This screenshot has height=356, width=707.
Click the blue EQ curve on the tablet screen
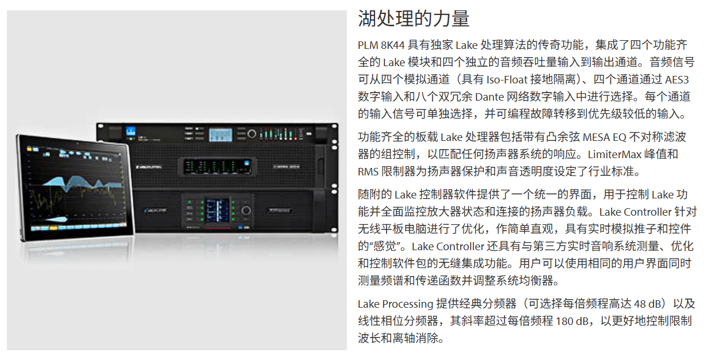[x=83, y=183]
